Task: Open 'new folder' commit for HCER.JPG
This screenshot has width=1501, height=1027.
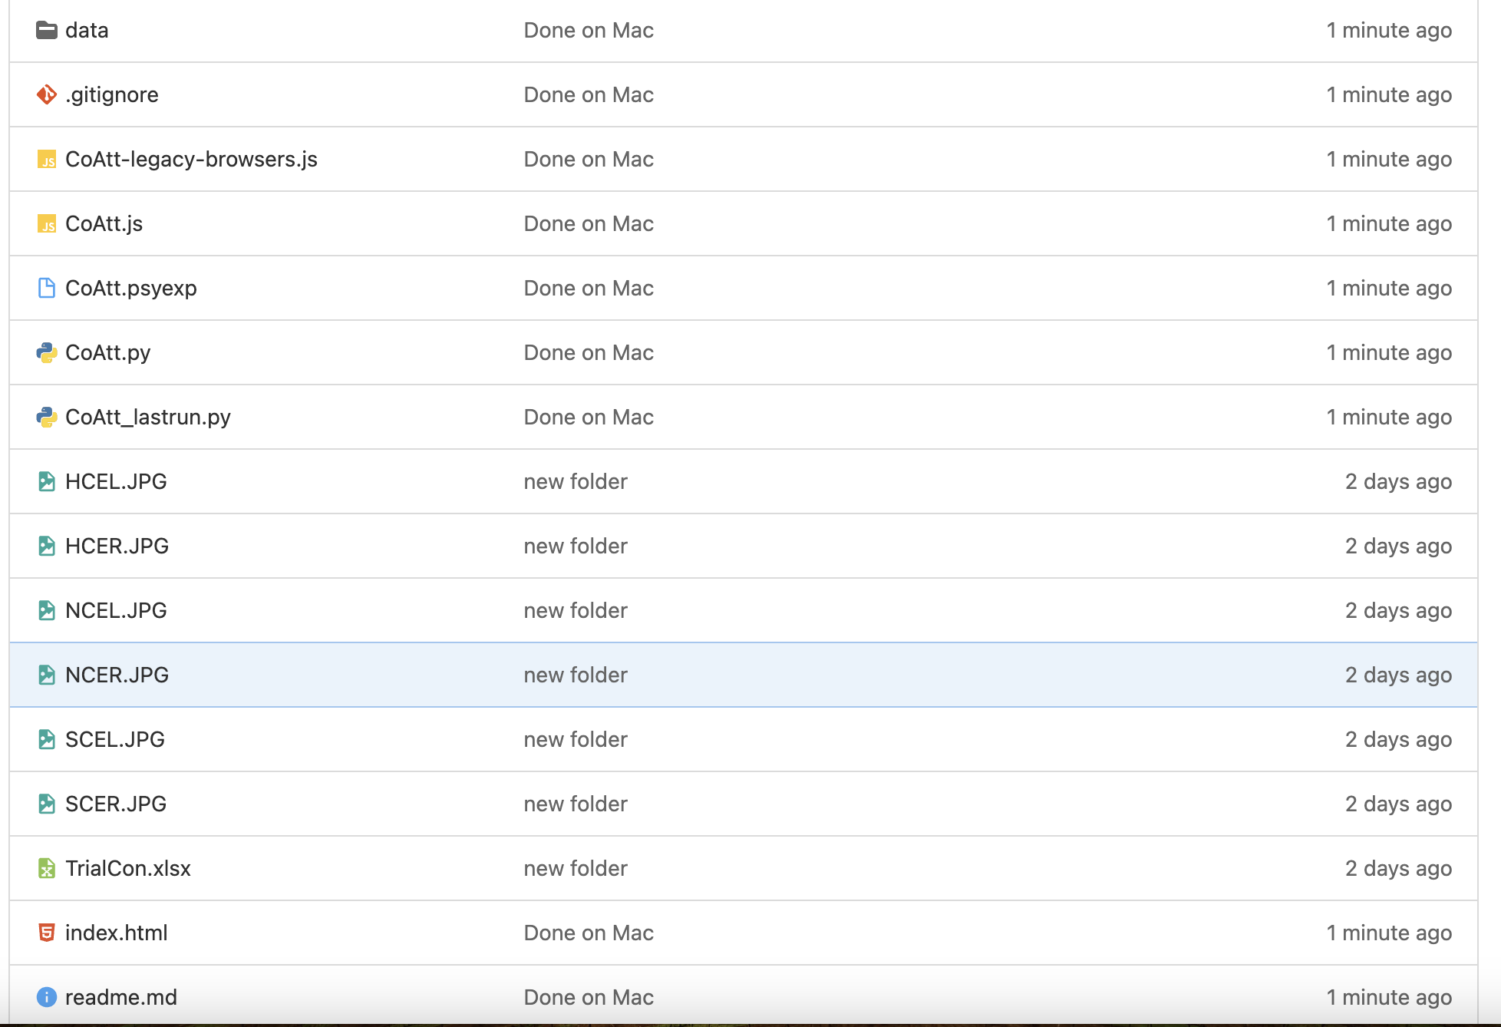Action: (576, 546)
